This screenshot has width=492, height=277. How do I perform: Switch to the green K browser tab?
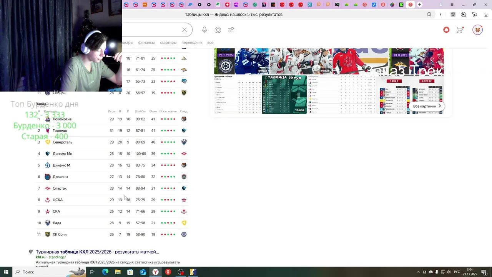401,5
